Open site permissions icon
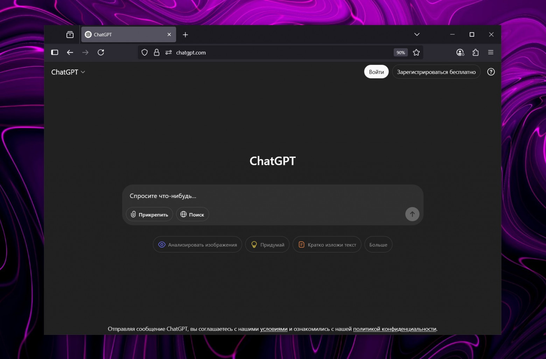Screen dimensions: 546x359 point(169,52)
